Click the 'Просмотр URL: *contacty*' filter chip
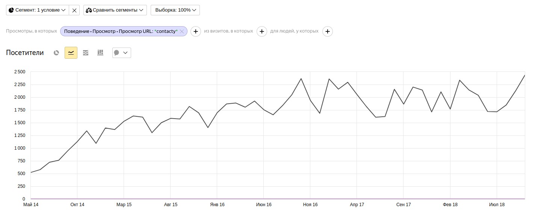 [x=120, y=31]
